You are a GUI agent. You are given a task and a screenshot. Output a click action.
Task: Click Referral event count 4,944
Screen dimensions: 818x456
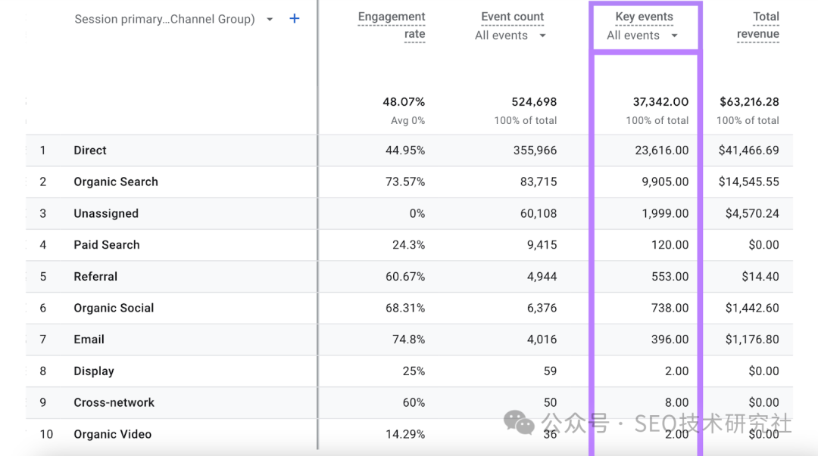pyautogui.click(x=542, y=277)
